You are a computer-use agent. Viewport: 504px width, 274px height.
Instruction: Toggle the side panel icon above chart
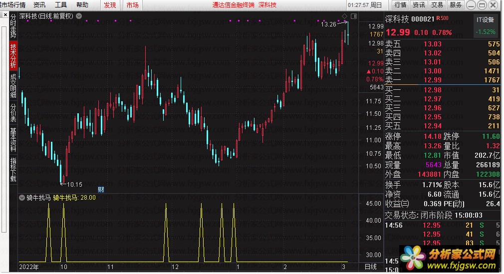pos(354,16)
